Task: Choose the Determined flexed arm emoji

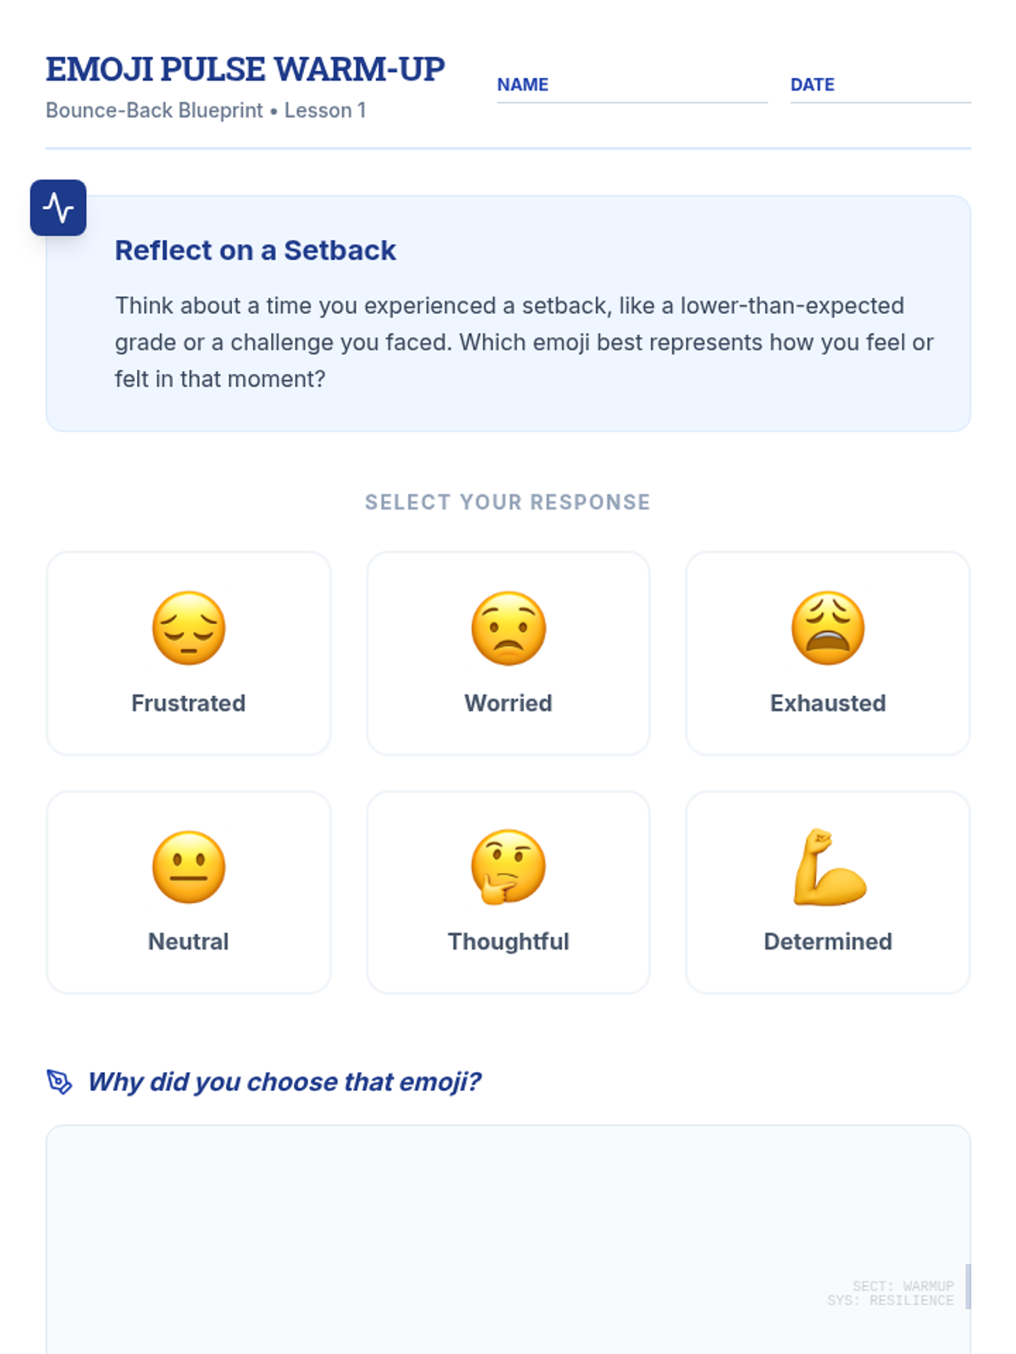Action: (x=828, y=867)
